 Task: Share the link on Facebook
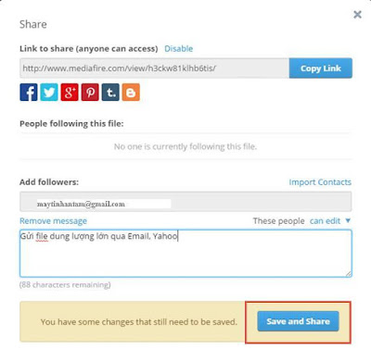click(29, 92)
